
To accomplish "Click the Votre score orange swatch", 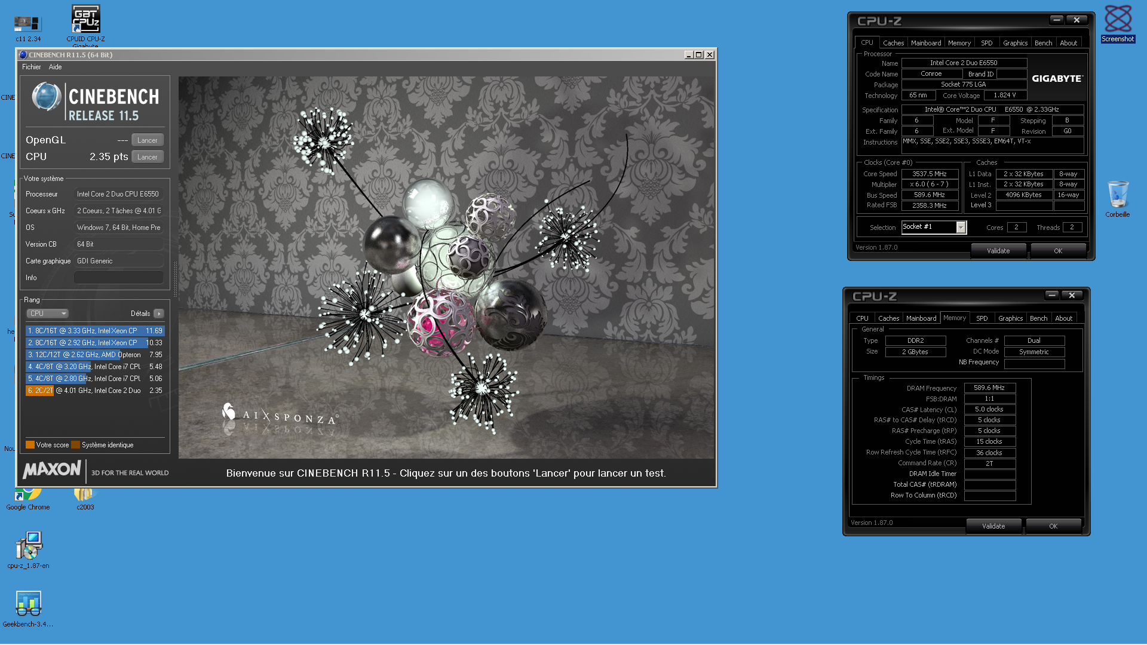I will point(30,444).
